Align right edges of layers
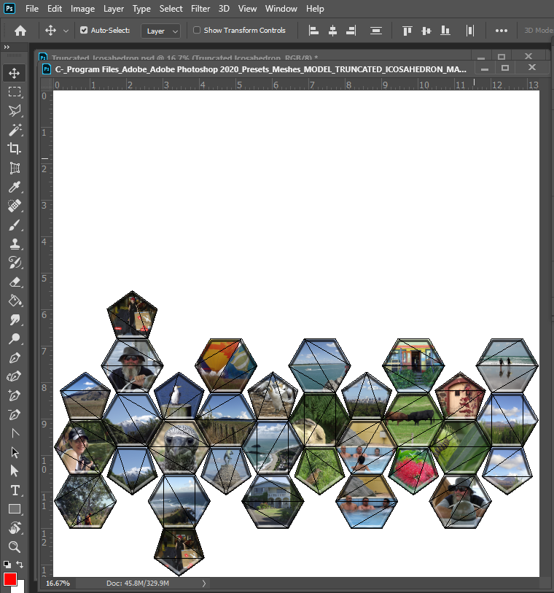 351,31
